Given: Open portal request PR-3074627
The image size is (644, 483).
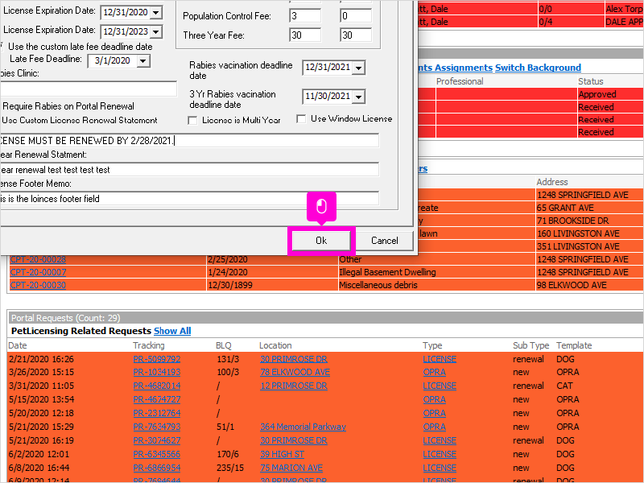Looking at the screenshot, I should [156, 440].
